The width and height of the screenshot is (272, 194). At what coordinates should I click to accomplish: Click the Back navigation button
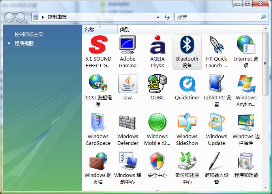point(9,17)
